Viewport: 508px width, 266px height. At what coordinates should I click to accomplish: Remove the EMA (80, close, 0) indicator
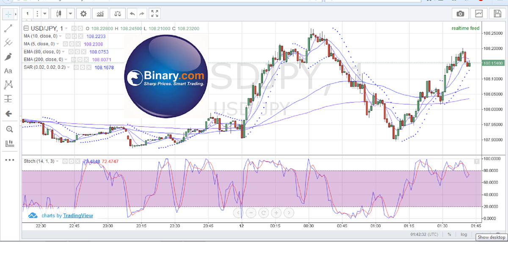pos(83,52)
